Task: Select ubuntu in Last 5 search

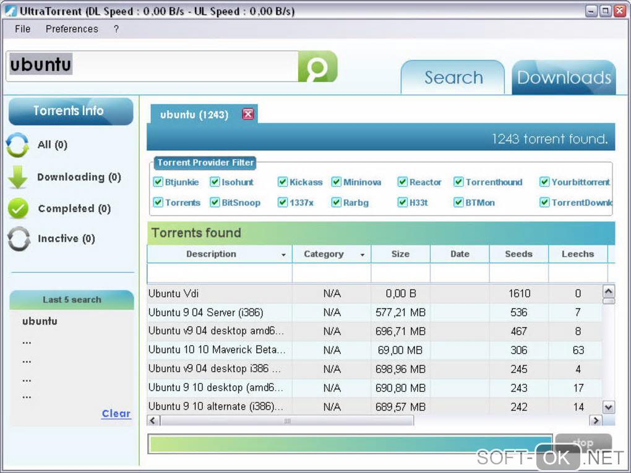Action: point(40,321)
